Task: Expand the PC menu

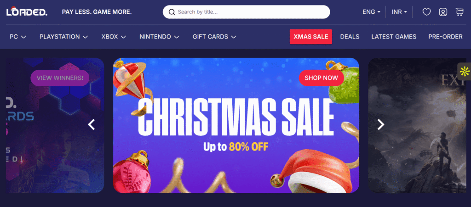Action: coord(18,37)
